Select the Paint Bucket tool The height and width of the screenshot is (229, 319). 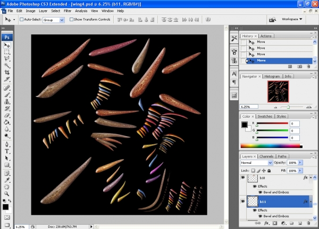(7, 122)
